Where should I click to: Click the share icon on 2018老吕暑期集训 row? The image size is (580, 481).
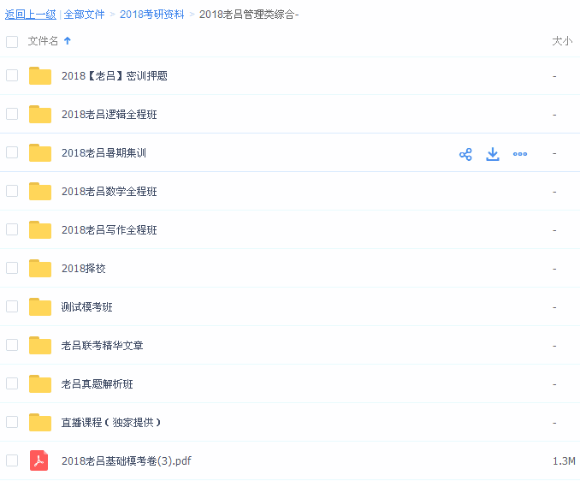pyautogui.click(x=465, y=154)
